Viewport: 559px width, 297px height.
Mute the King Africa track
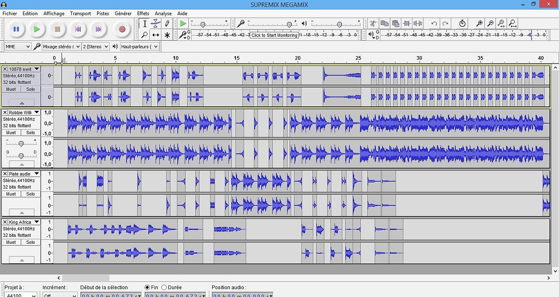(11, 243)
